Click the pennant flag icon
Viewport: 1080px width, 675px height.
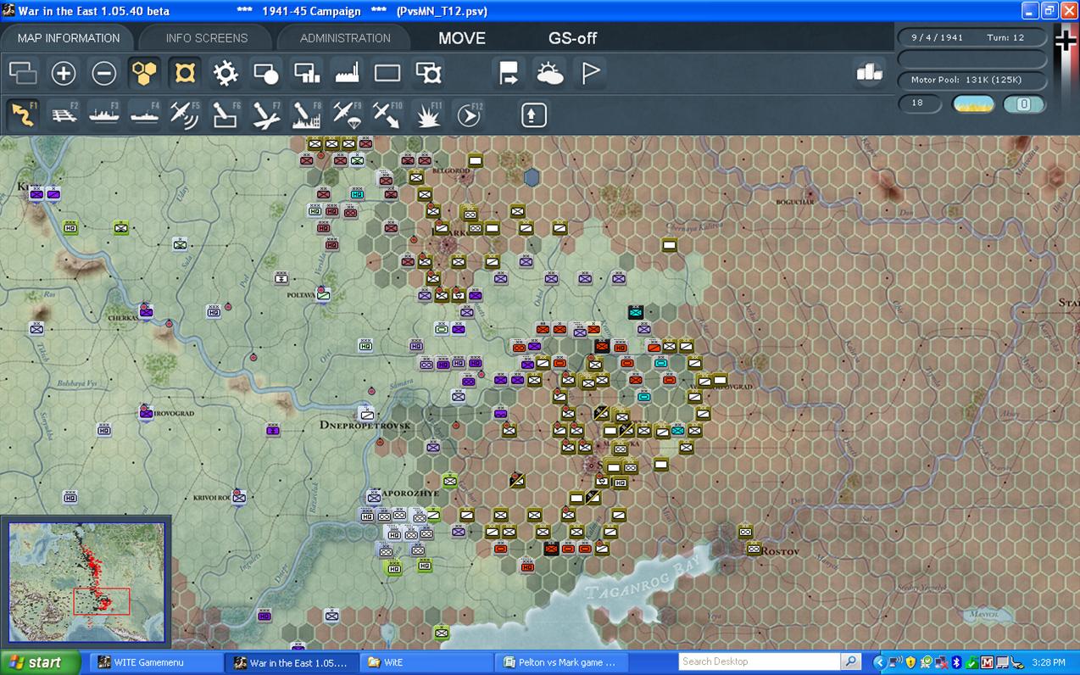pos(590,74)
